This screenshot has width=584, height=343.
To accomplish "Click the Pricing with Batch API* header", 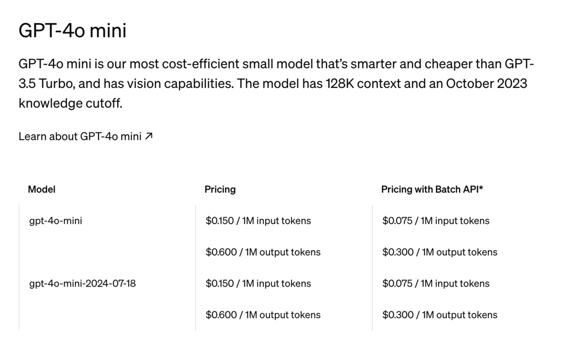I will click(x=432, y=189).
